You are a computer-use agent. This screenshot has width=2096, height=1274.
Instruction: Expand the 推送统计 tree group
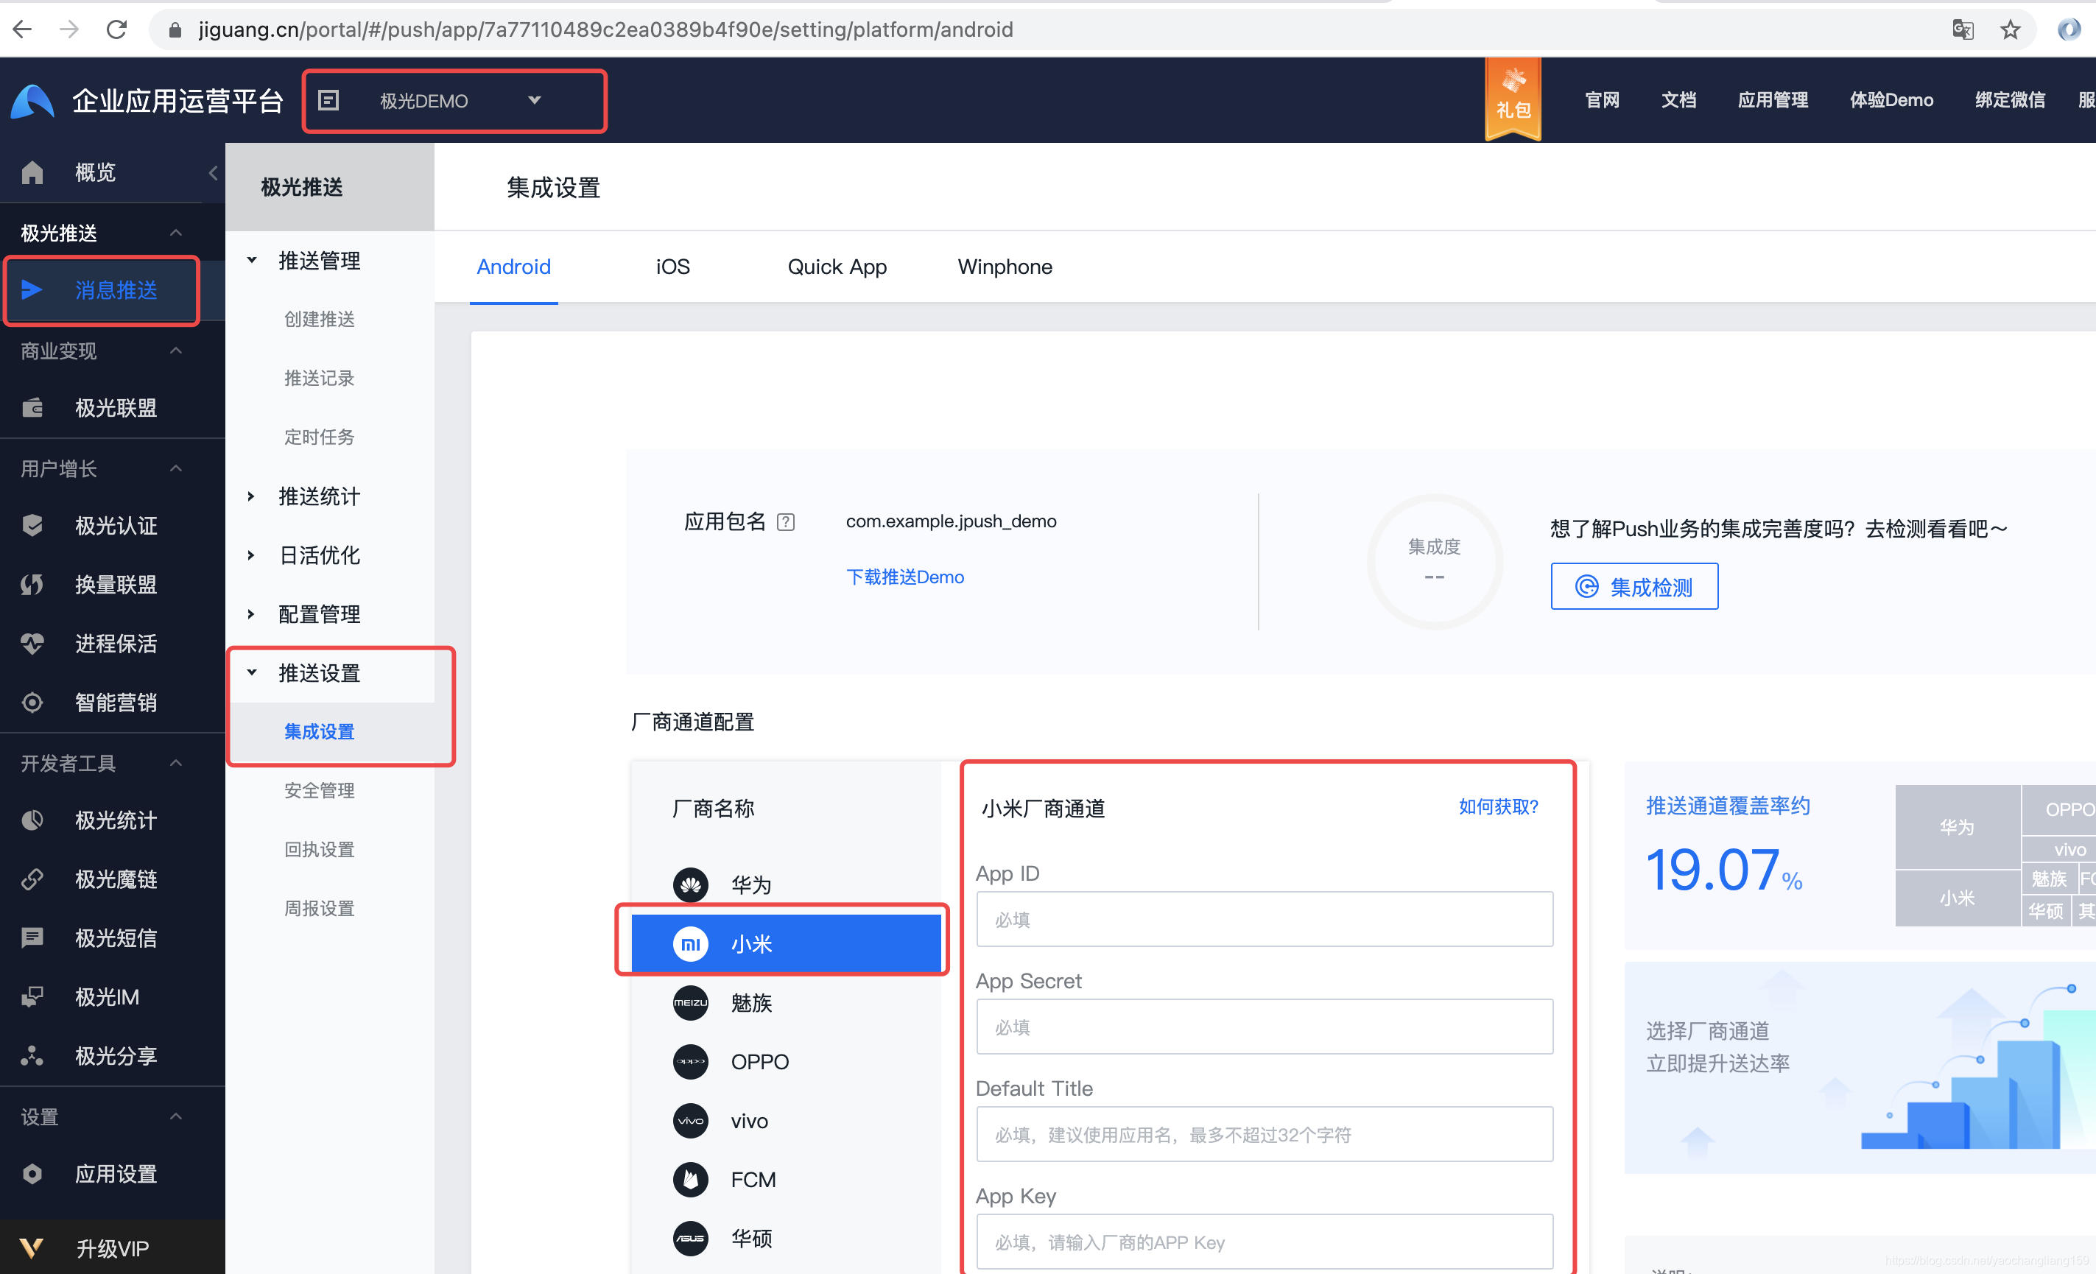(x=251, y=496)
